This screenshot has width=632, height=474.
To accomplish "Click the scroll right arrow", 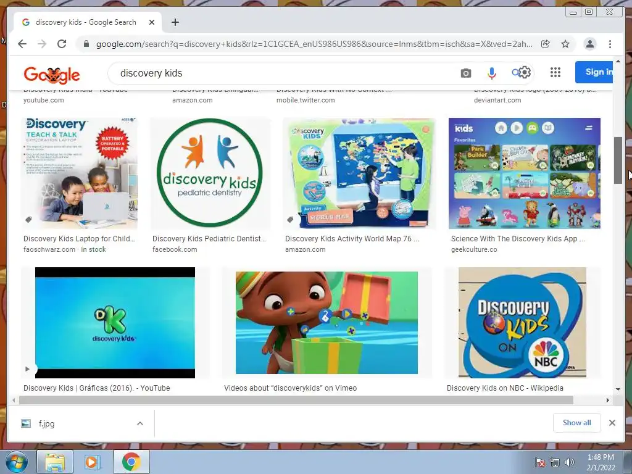I will click(x=608, y=400).
